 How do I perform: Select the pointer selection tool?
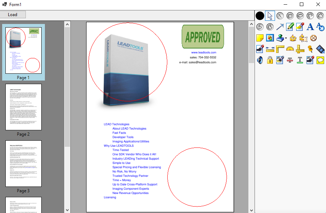[270, 15]
